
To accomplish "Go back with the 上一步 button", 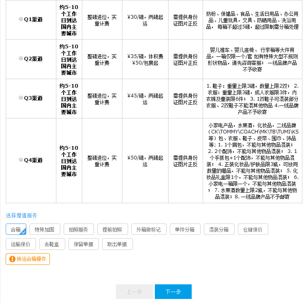I will tap(134, 292).
